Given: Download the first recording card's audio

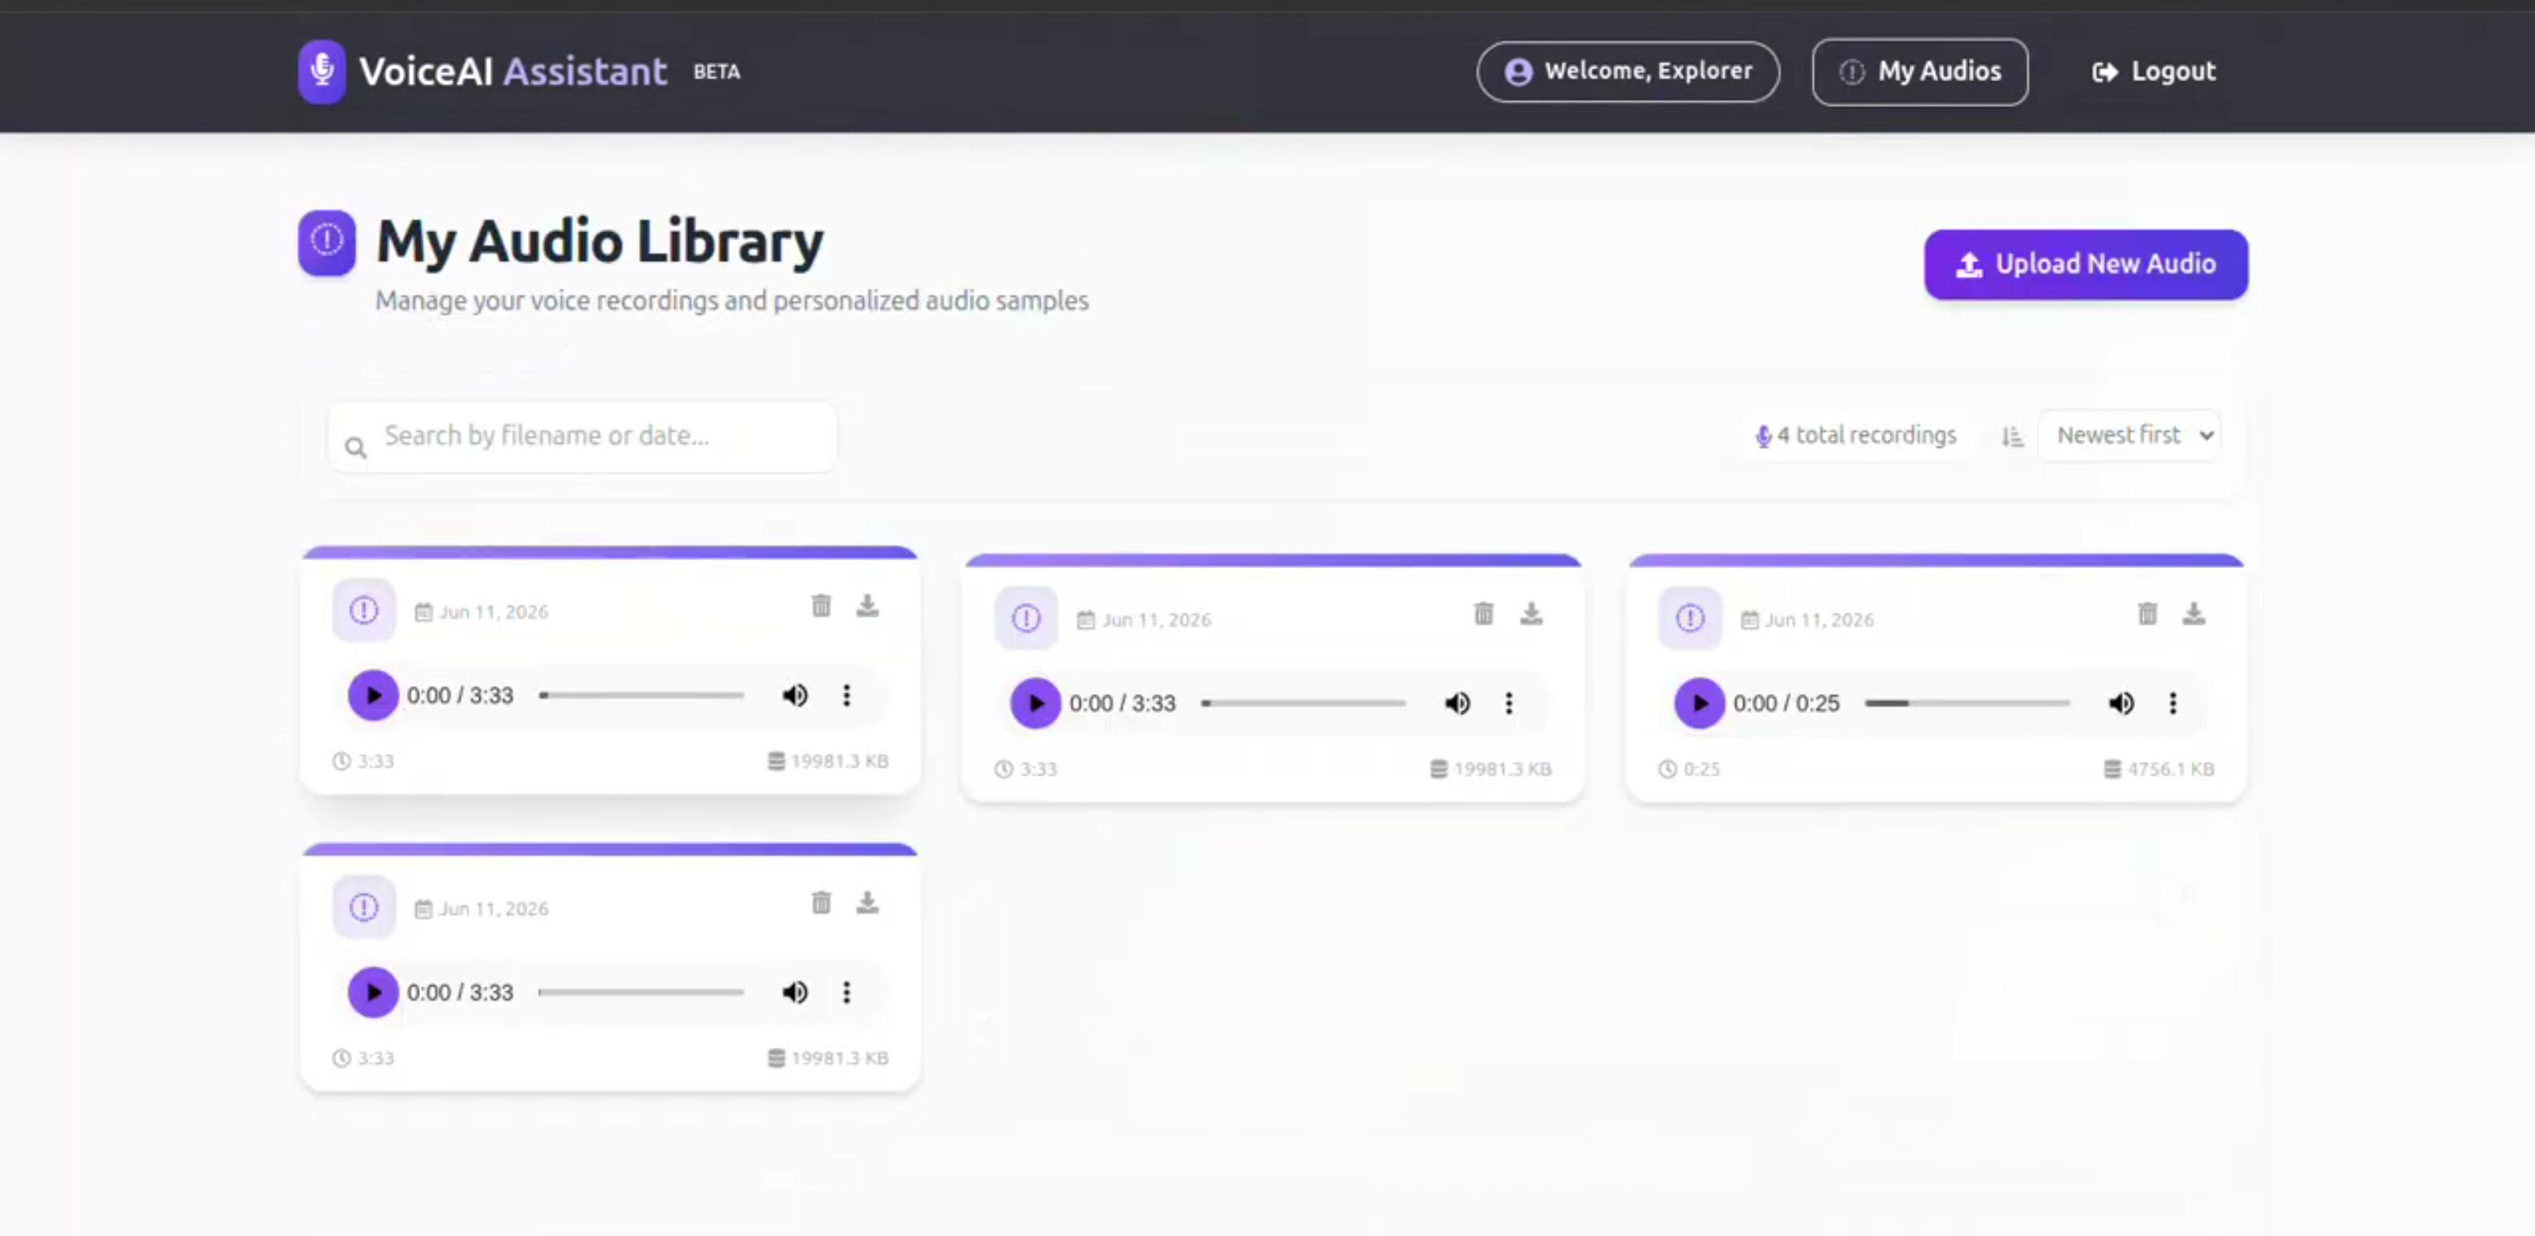Looking at the screenshot, I should (x=867, y=605).
